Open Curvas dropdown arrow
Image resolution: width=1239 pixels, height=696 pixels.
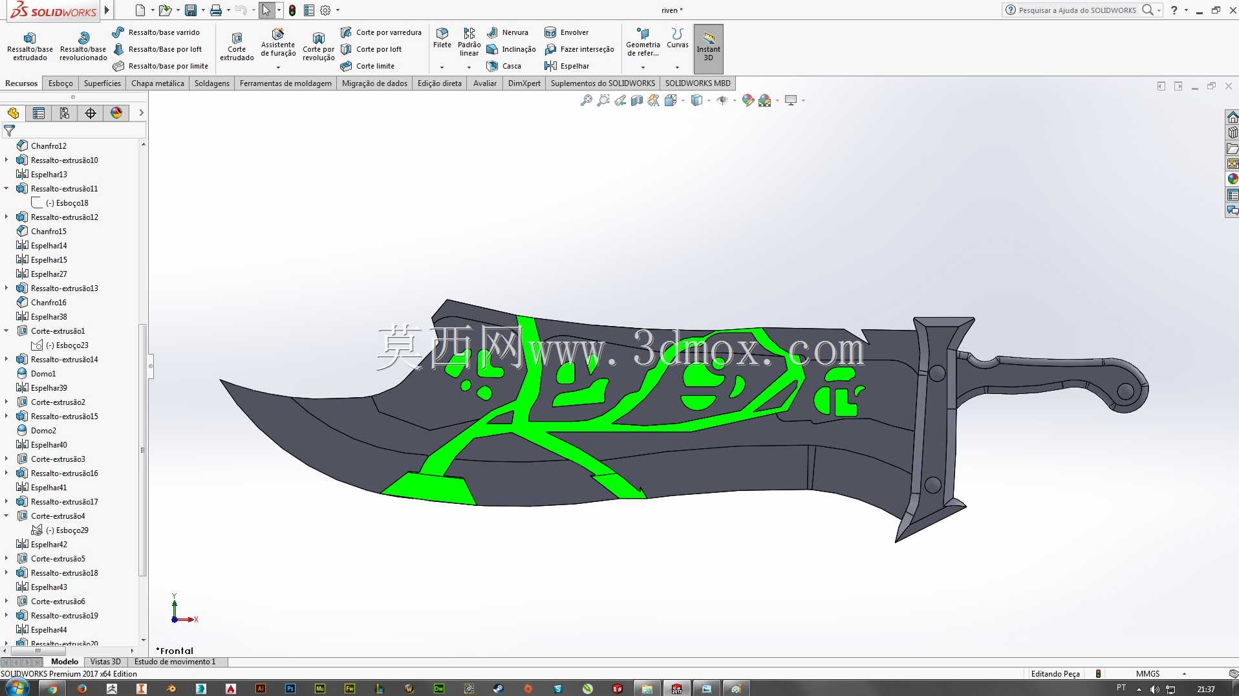click(677, 67)
